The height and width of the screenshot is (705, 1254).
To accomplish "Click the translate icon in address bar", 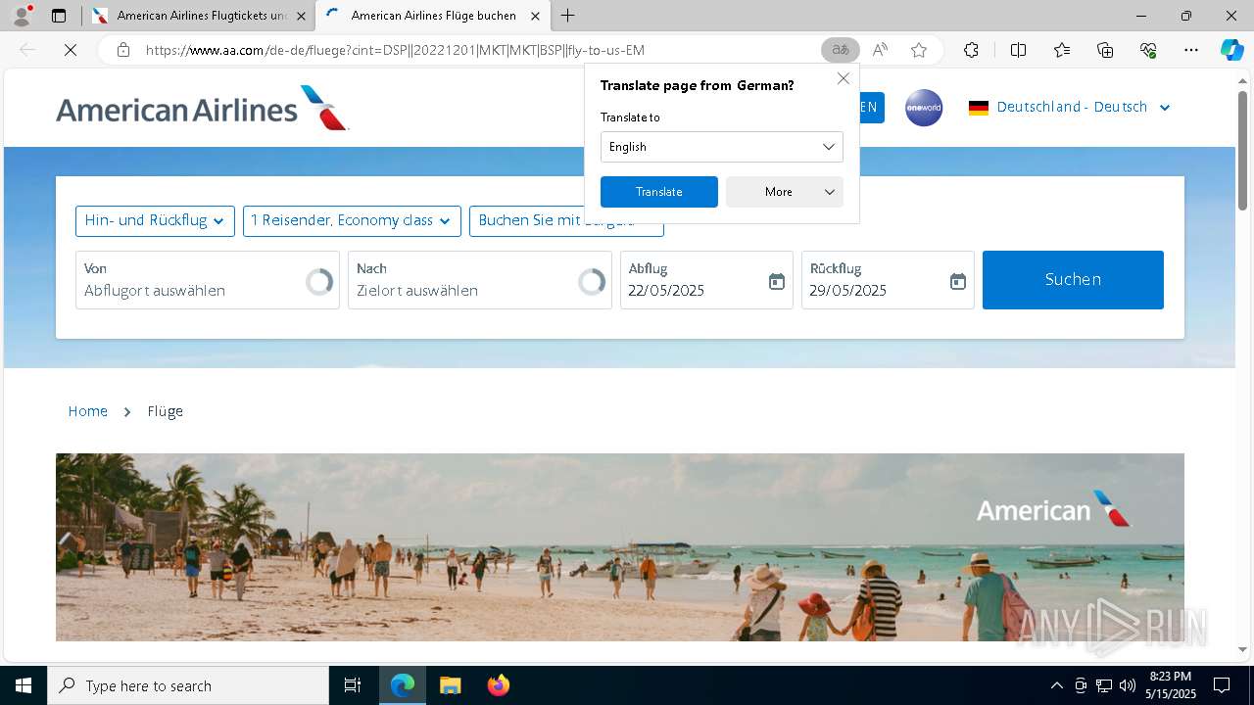I will [840, 50].
